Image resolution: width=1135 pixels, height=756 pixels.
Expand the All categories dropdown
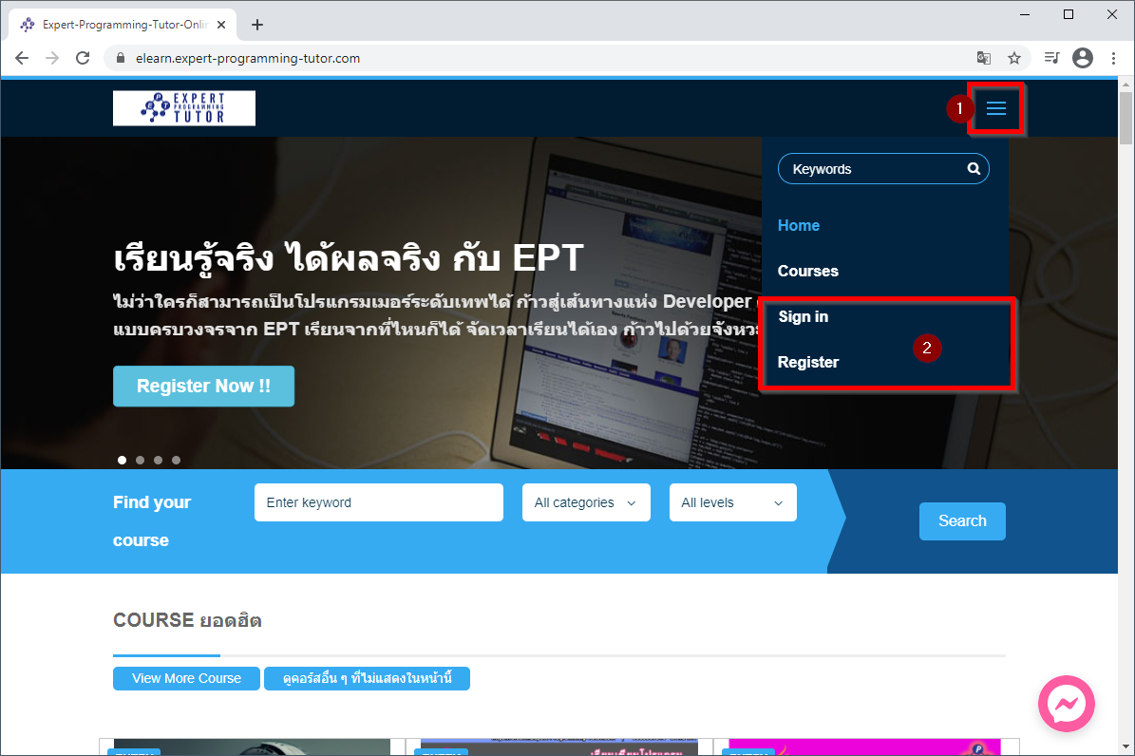pos(586,502)
